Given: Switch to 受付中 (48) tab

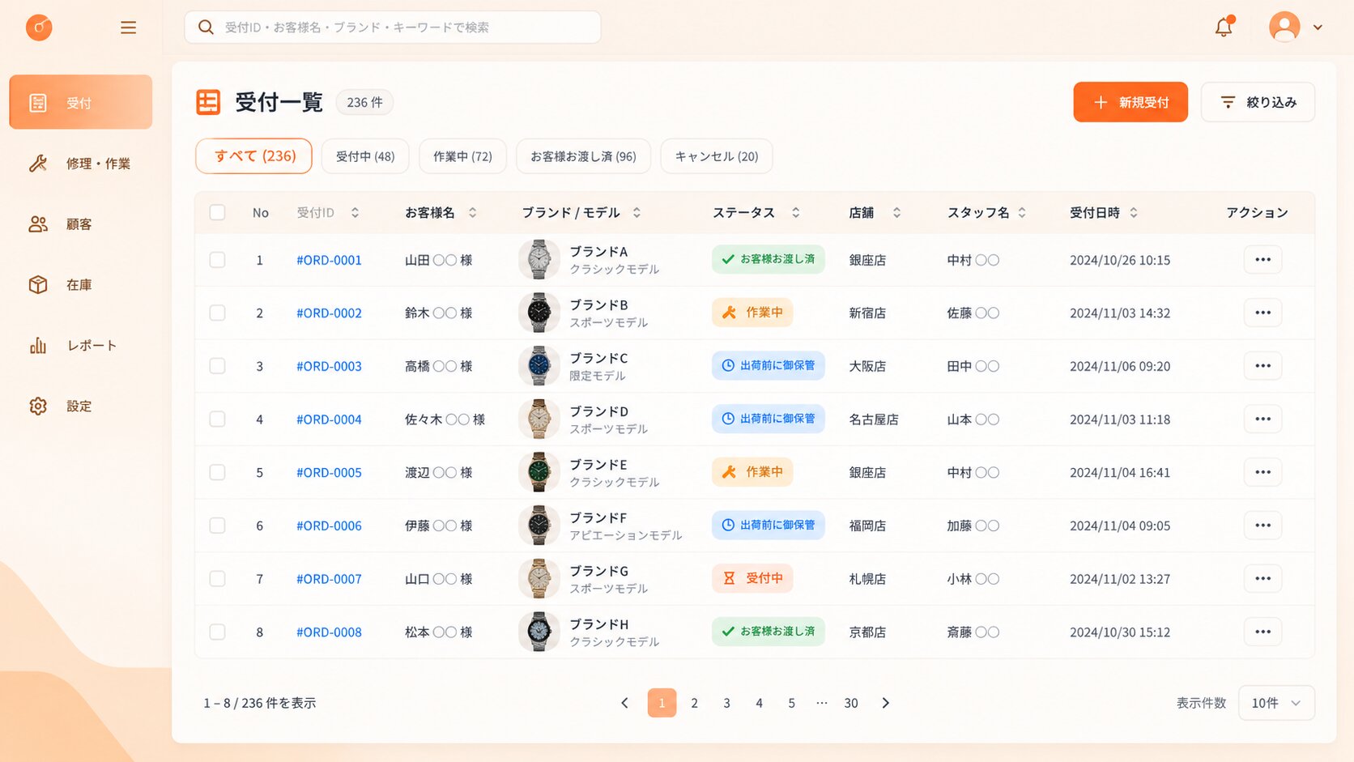Looking at the screenshot, I should (x=365, y=156).
